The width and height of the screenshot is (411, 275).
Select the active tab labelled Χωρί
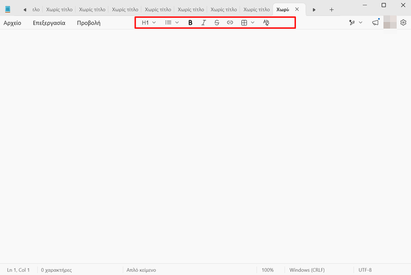[x=283, y=10]
